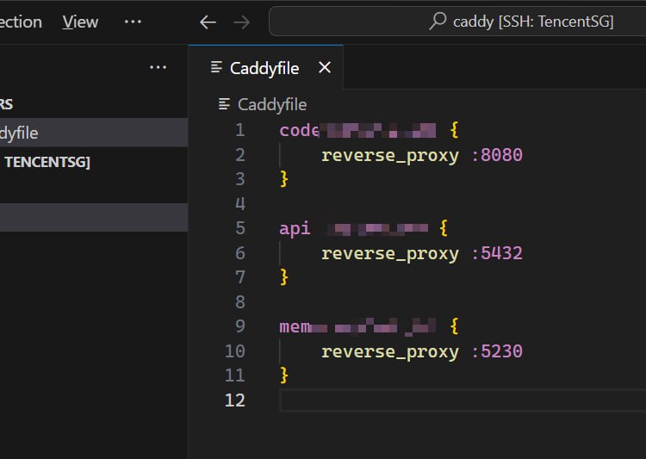Open sidebar Views and More Actions ellipsis
The width and height of the screenshot is (646, 459).
pos(158,67)
